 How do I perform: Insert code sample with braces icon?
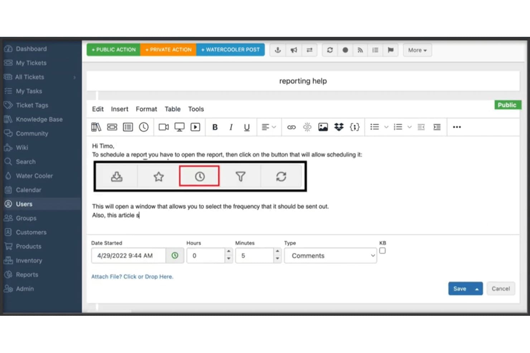(x=355, y=127)
